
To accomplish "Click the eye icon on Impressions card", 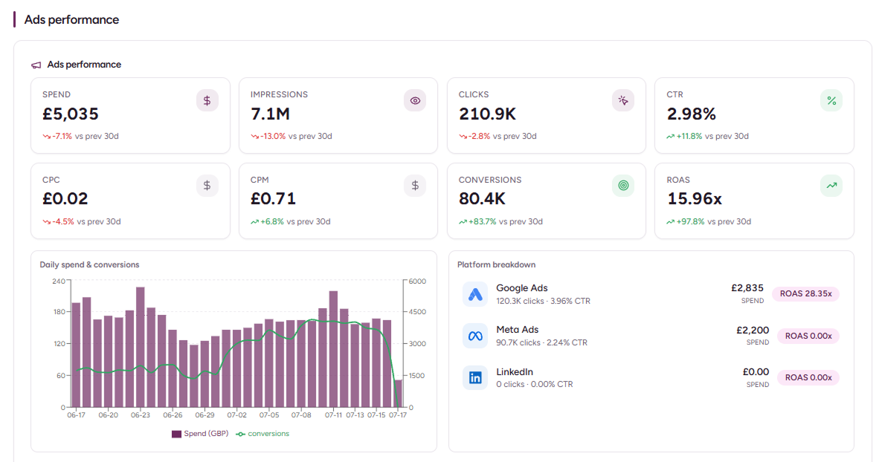I will pos(415,101).
